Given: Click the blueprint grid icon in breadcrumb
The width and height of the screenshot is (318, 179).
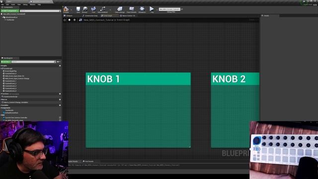Looking at the screenshot, I should 80,20.
